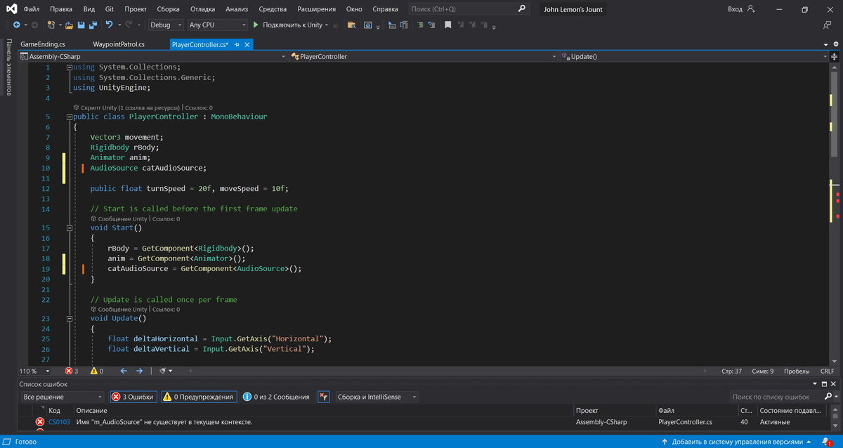Screen dimensions: 843x448
Task: Click the Undo arrow icon
Action: 109,25
